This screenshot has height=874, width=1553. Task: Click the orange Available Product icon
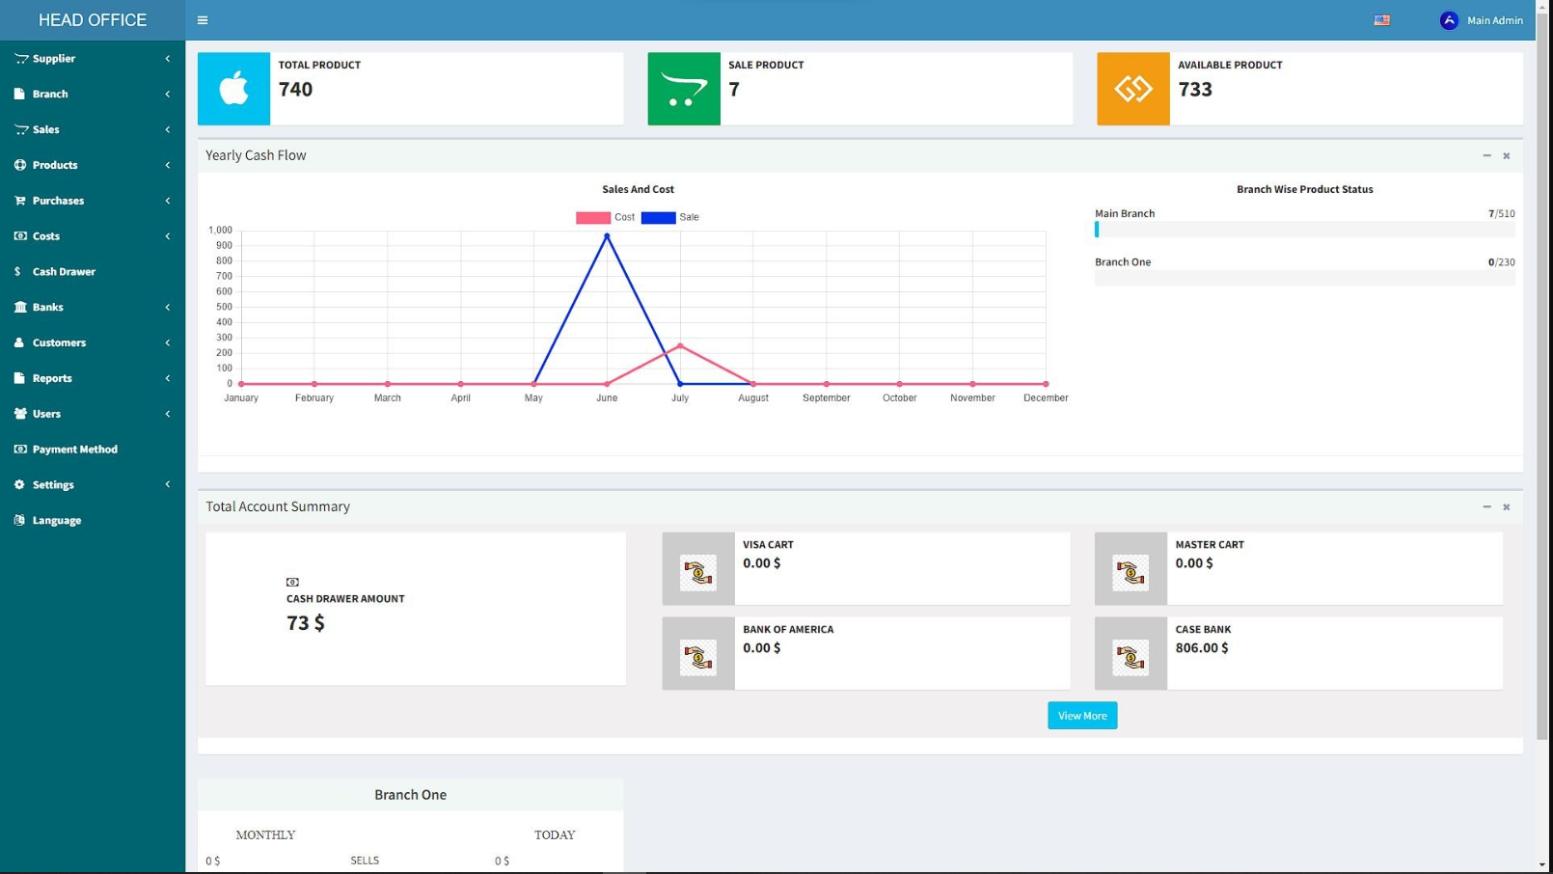pos(1132,89)
